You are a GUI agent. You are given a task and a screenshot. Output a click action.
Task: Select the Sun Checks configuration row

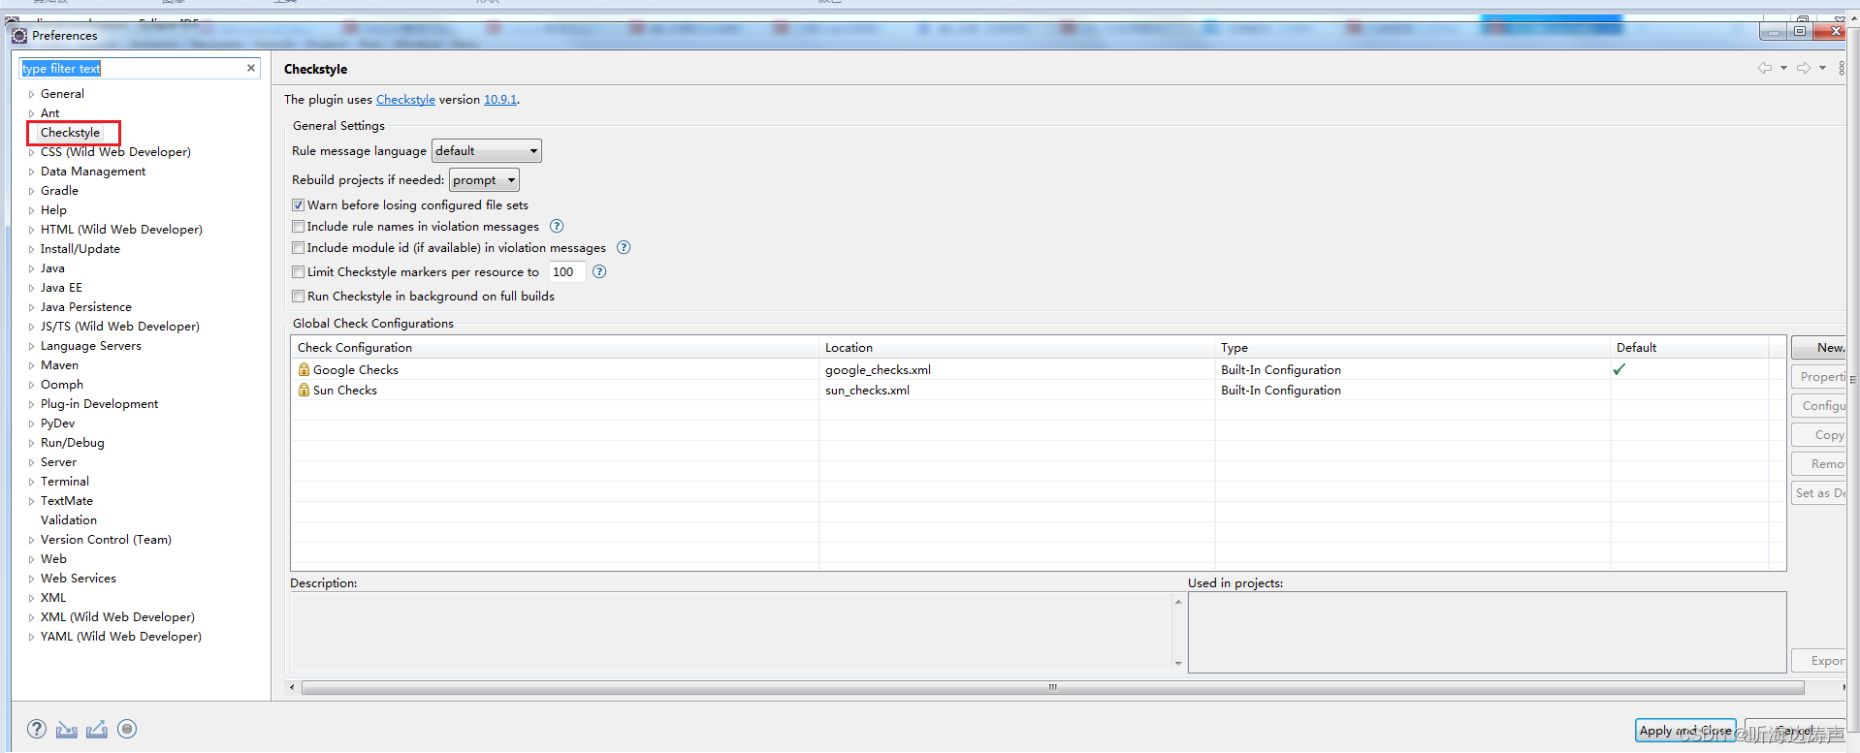point(1038,390)
